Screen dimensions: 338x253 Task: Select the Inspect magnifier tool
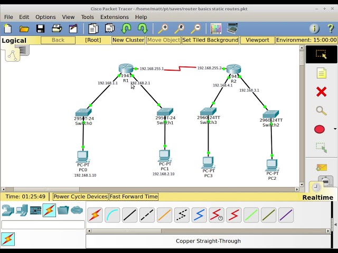[x=321, y=111]
